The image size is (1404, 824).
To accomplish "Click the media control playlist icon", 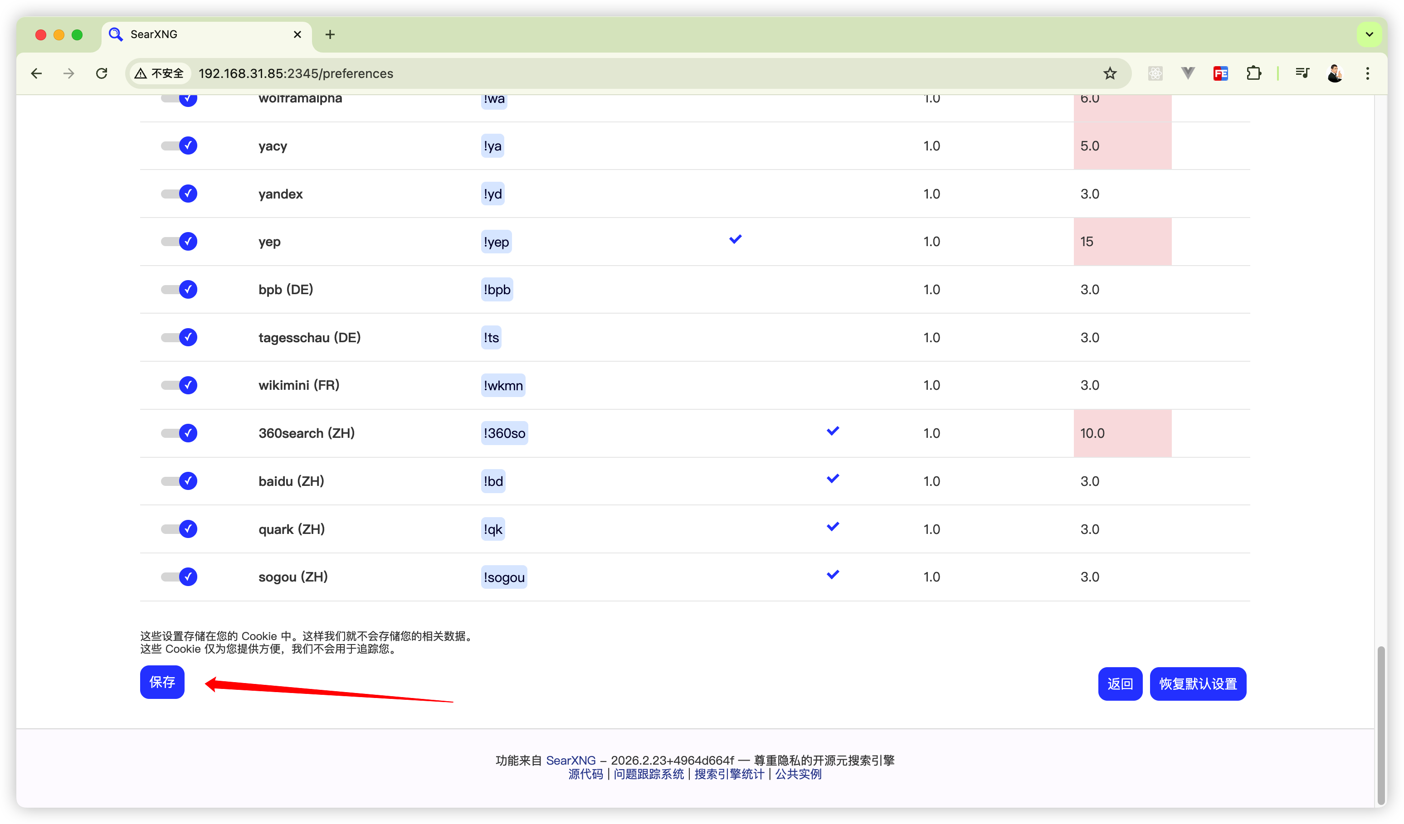I will pyautogui.click(x=1302, y=73).
